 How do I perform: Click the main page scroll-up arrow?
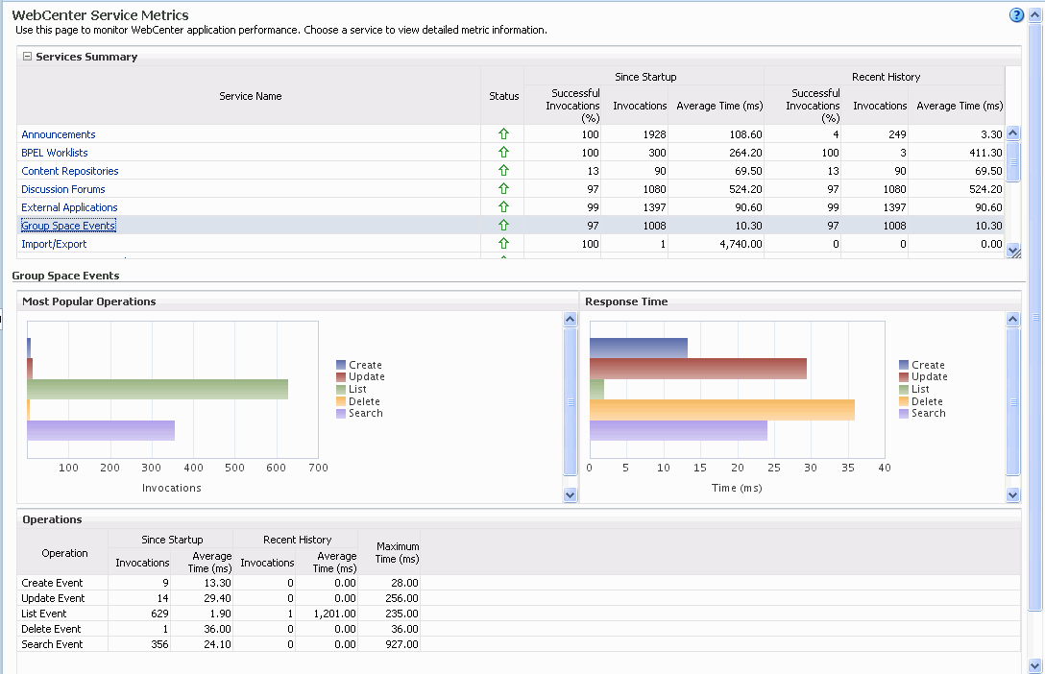(x=1035, y=15)
